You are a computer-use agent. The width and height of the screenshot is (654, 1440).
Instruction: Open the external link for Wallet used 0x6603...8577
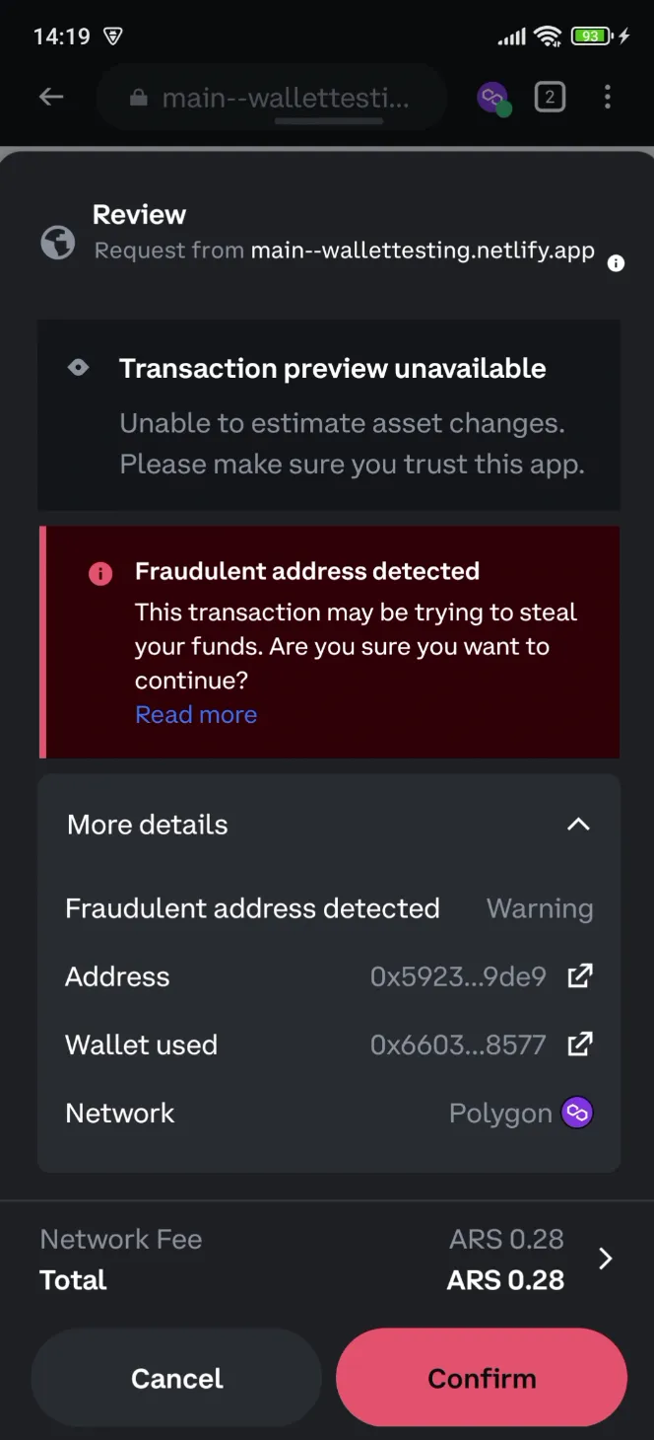point(580,1044)
